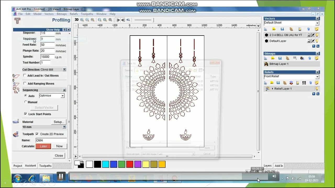Click the left-pointing arrow bitmap link icon
Viewport: 335px width, 188px height.
coord(118,20)
